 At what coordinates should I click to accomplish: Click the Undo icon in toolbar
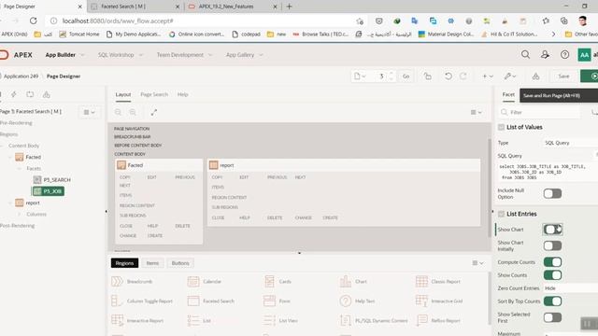(448, 77)
